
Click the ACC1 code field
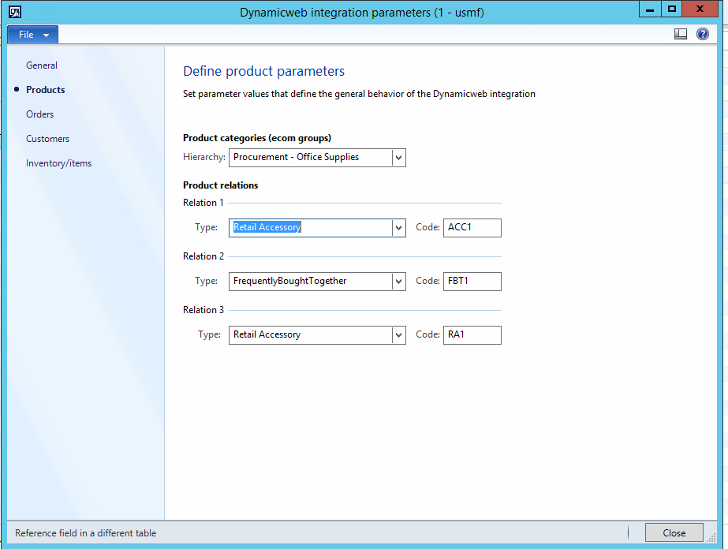pyautogui.click(x=472, y=228)
